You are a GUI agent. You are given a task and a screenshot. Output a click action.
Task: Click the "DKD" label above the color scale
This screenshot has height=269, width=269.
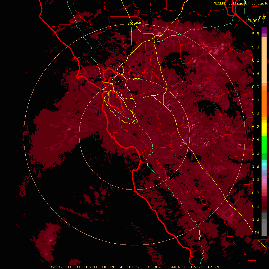click(x=263, y=18)
